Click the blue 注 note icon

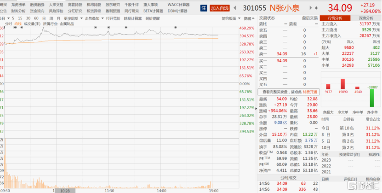pyautogui.click(x=204, y=8)
